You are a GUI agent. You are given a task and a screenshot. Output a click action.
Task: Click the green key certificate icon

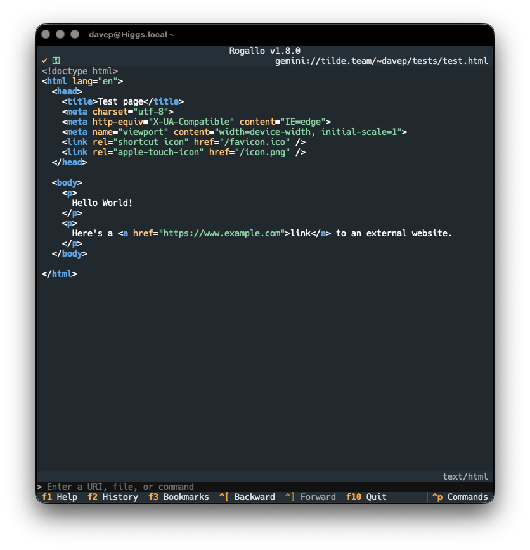point(56,61)
